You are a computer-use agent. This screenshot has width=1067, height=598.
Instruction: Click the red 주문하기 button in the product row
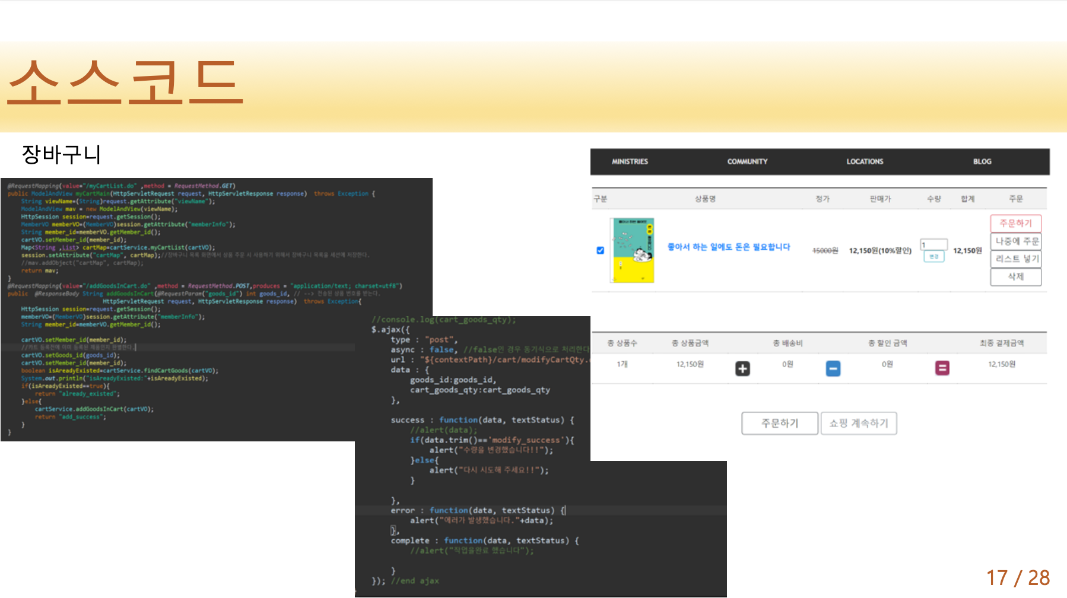[x=1015, y=223]
